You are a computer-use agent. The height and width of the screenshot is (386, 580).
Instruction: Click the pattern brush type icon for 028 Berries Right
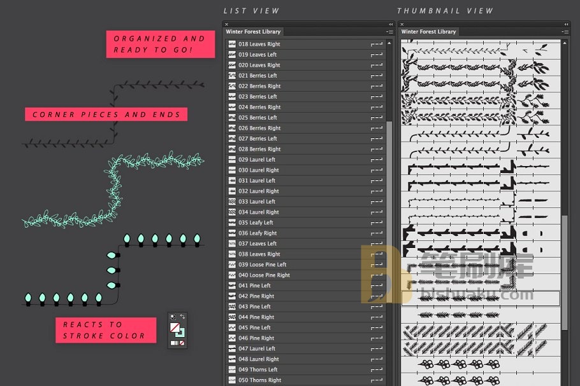(x=377, y=149)
